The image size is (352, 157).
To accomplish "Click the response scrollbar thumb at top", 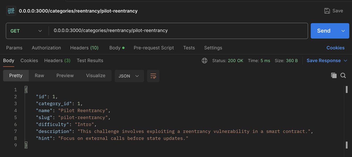I will (346, 90).
